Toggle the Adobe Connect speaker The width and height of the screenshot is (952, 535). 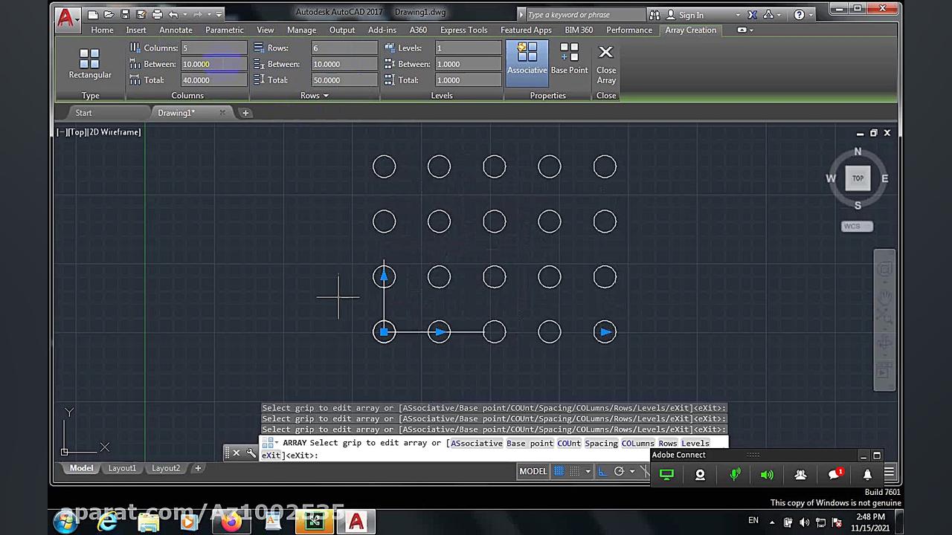pos(767,474)
